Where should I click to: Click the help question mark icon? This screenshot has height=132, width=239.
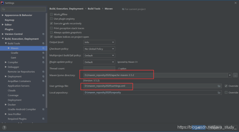[4, 127]
